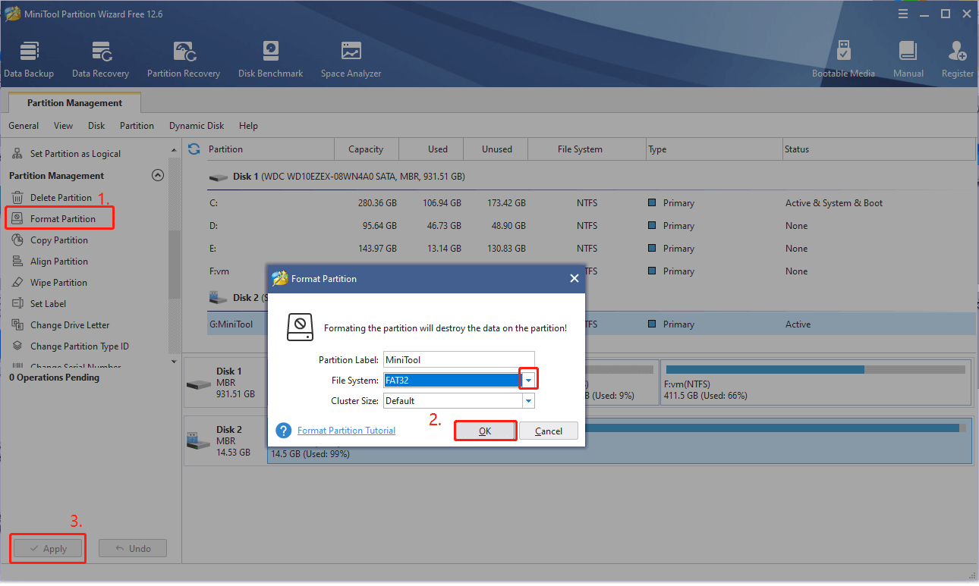Click the Partition column header
The image size is (979, 586).
pos(269,149)
